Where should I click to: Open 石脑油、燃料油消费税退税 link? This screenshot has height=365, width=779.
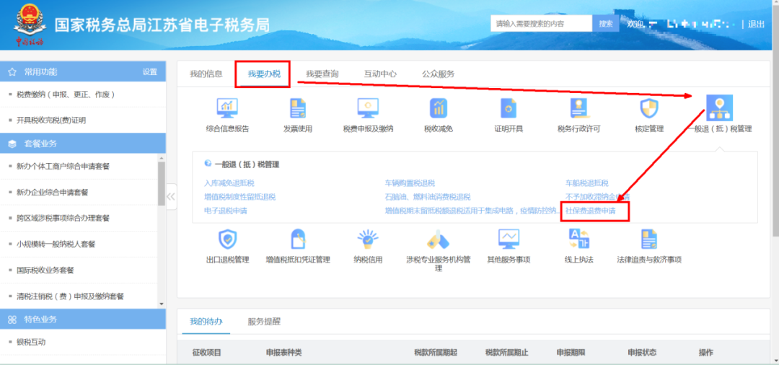(428, 197)
